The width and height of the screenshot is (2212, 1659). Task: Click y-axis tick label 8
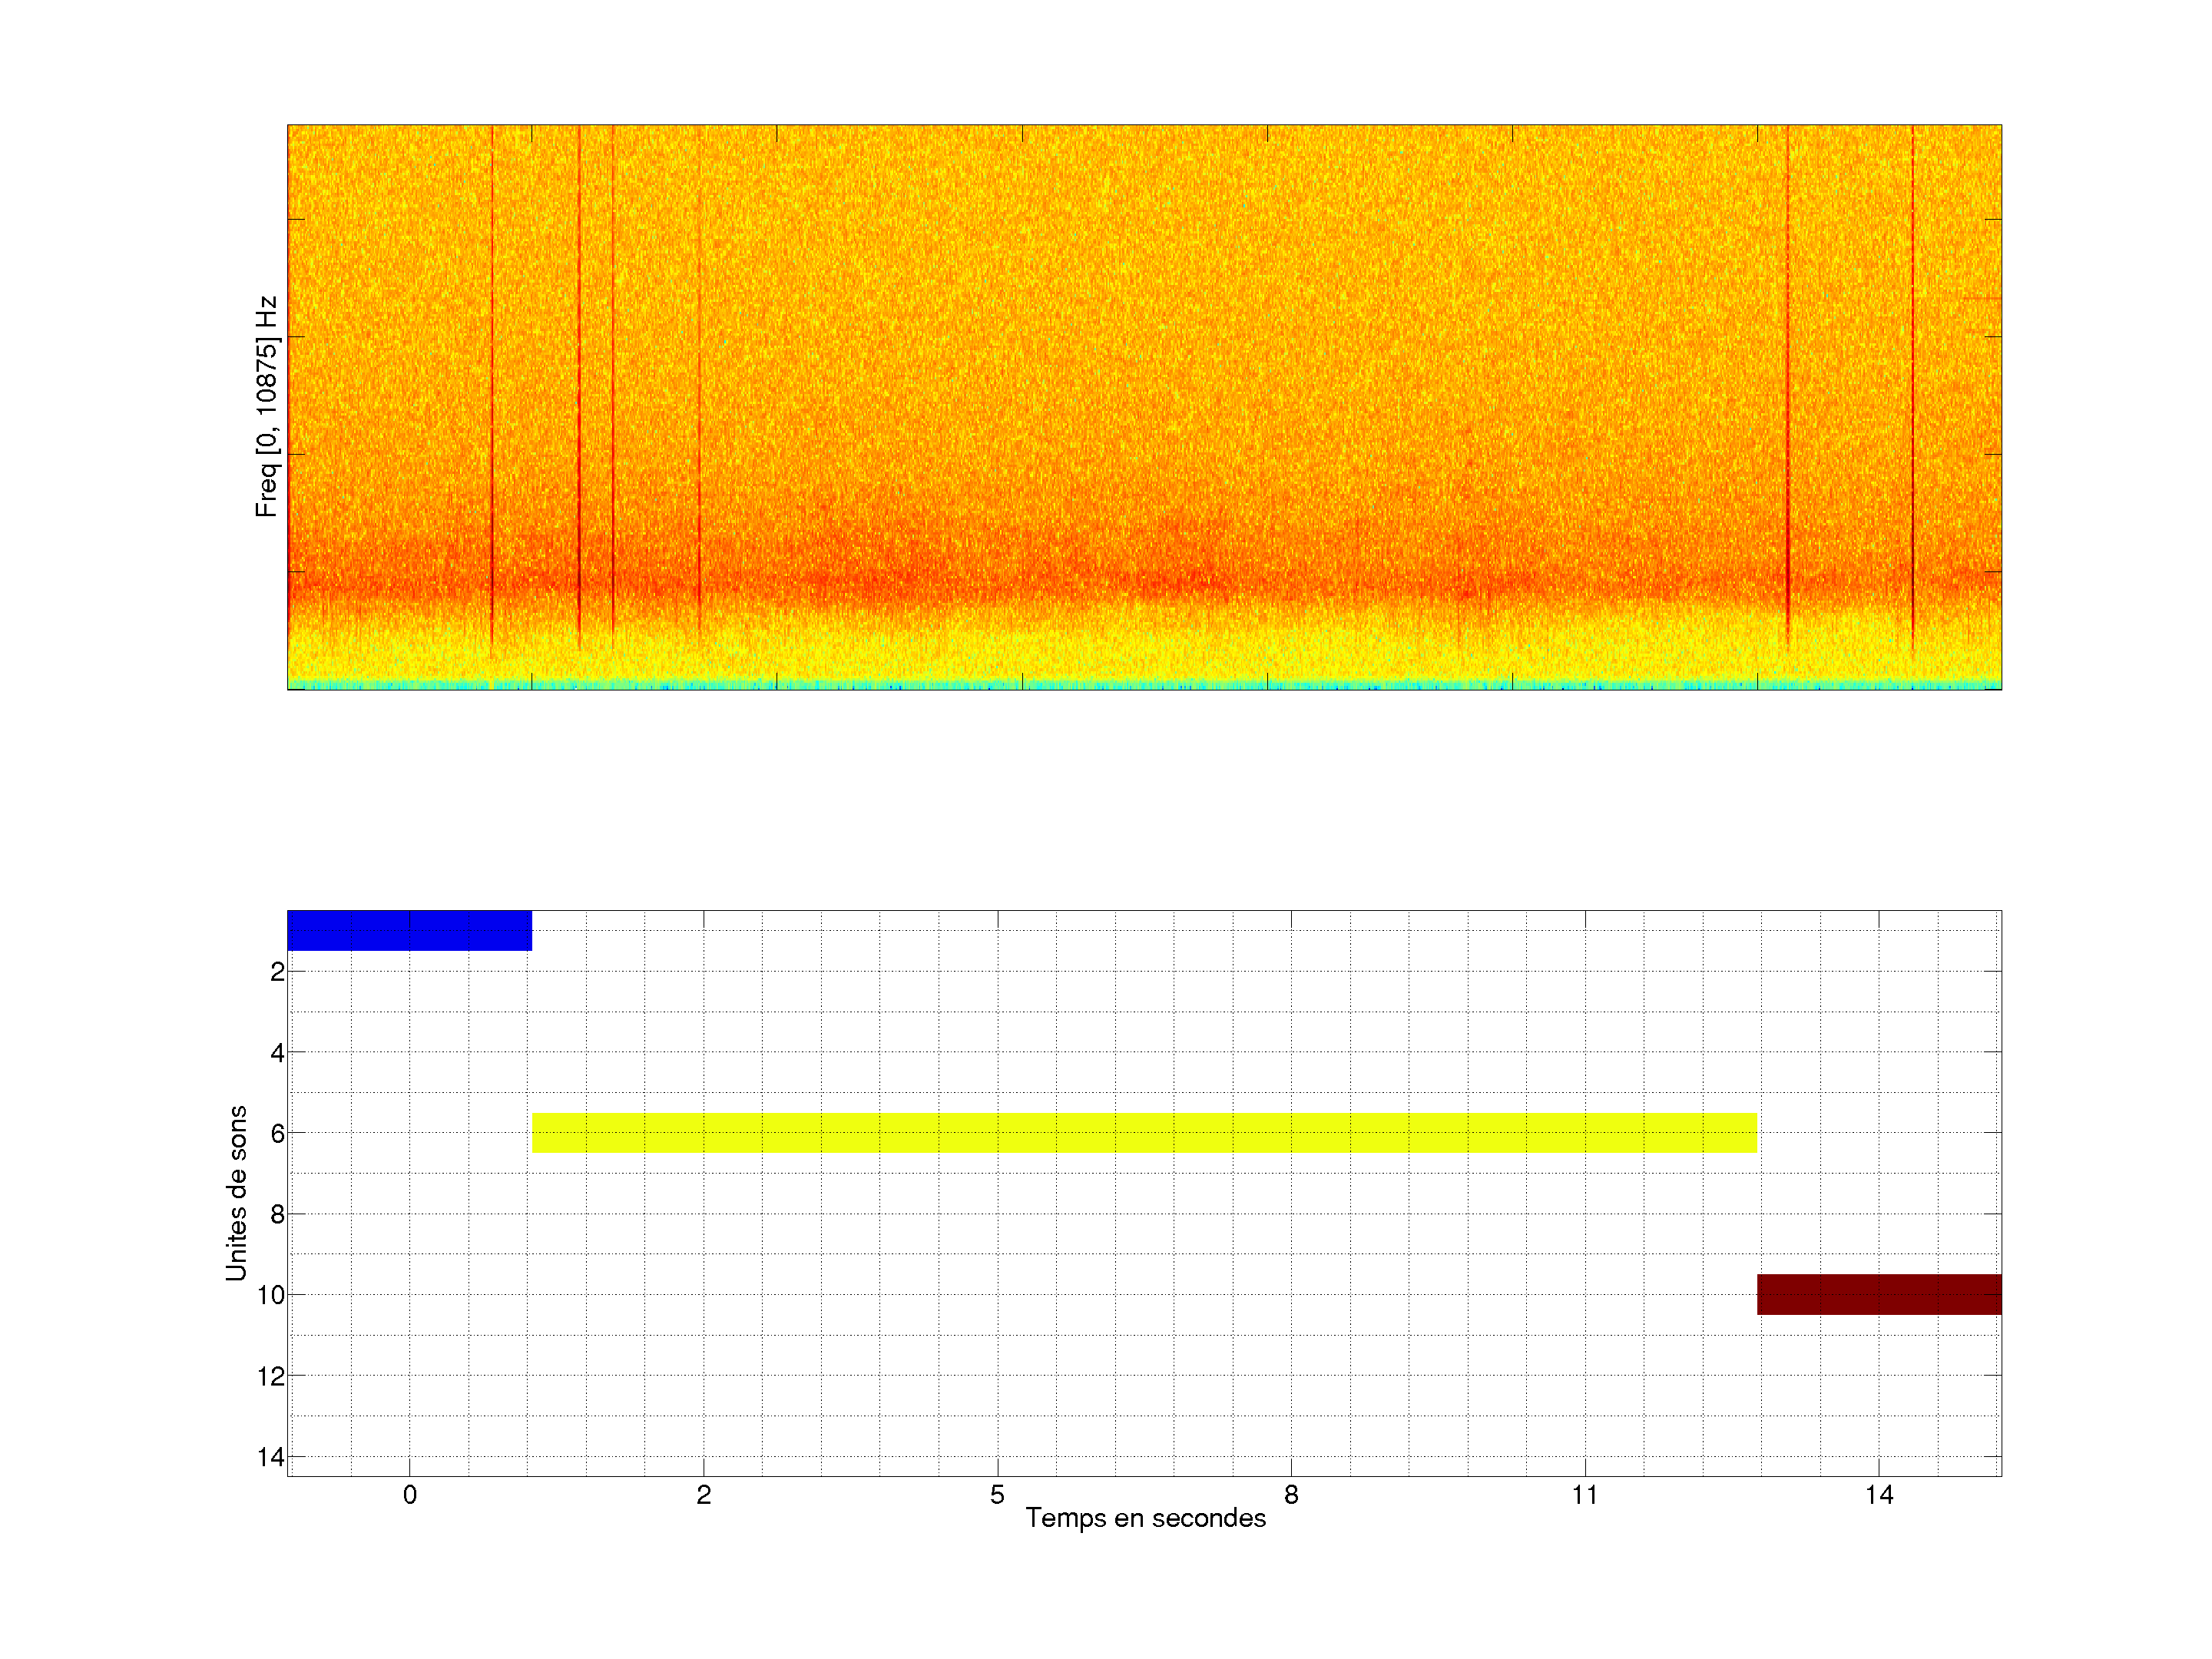(277, 1215)
